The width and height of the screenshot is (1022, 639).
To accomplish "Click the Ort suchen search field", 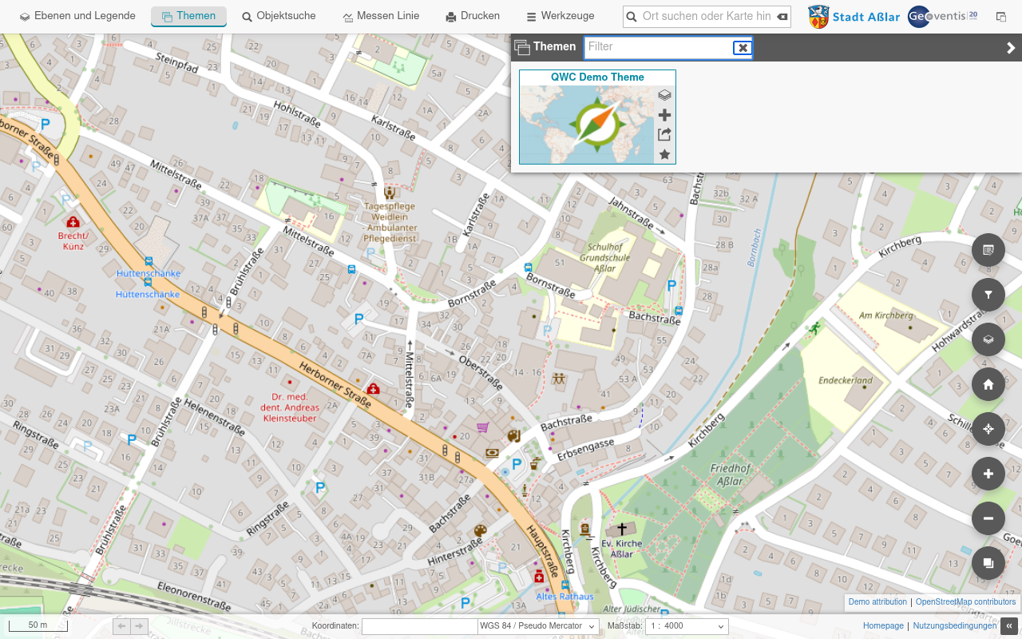I will point(707,17).
